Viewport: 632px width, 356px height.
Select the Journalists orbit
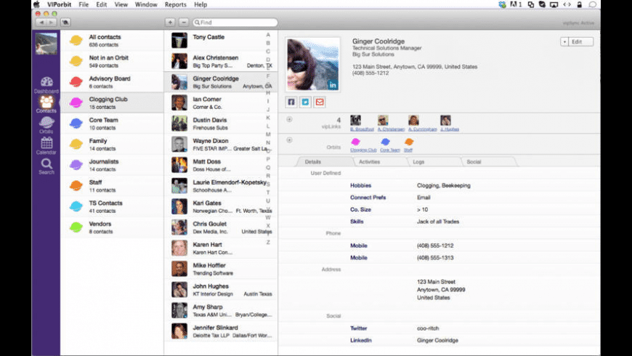(x=112, y=166)
